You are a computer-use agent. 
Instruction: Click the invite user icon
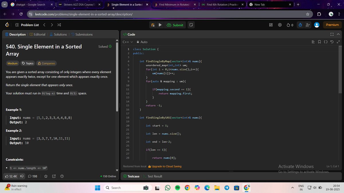tap(308, 25)
